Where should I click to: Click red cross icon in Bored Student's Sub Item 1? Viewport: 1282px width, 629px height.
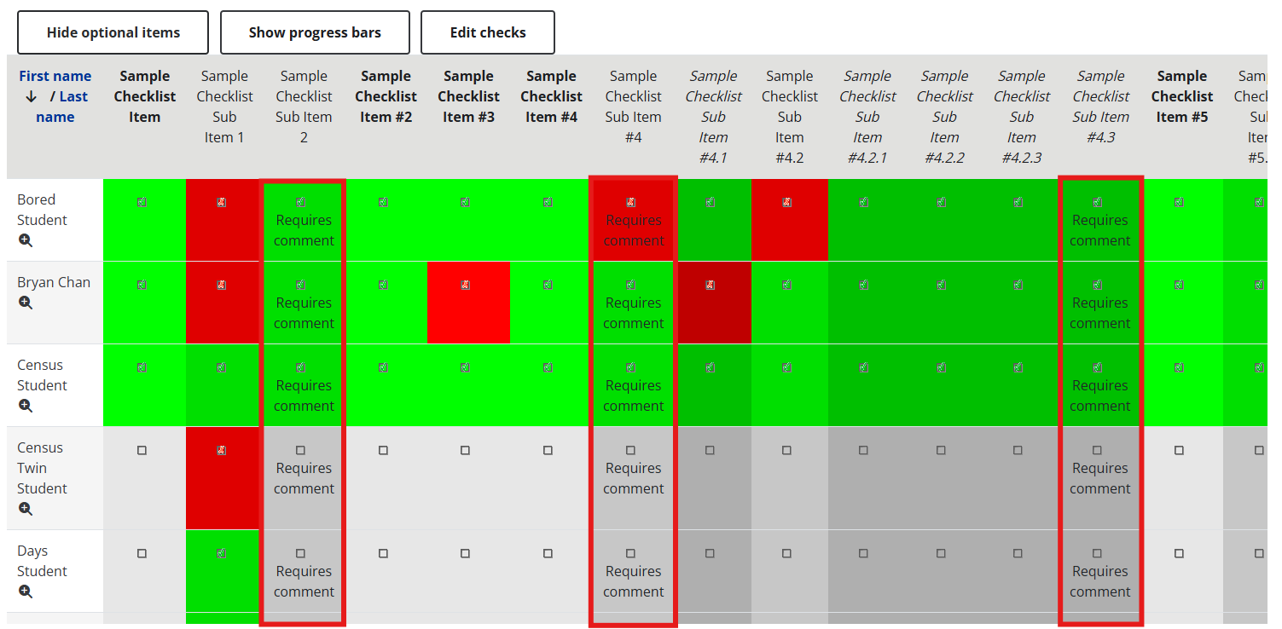pos(222,202)
